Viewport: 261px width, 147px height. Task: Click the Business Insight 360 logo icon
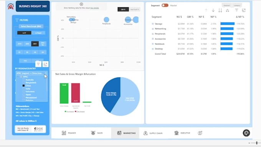coord(11,6)
